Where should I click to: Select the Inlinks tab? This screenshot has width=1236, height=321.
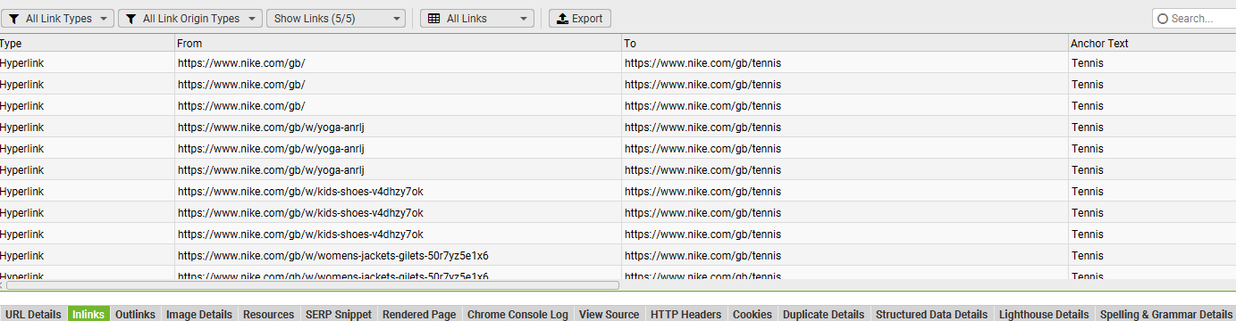(88, 314)
